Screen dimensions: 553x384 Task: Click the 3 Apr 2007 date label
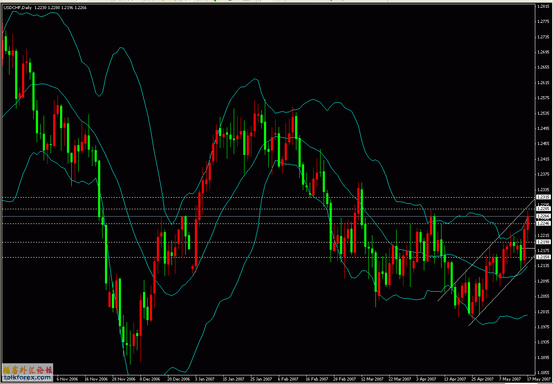point(426,379)
